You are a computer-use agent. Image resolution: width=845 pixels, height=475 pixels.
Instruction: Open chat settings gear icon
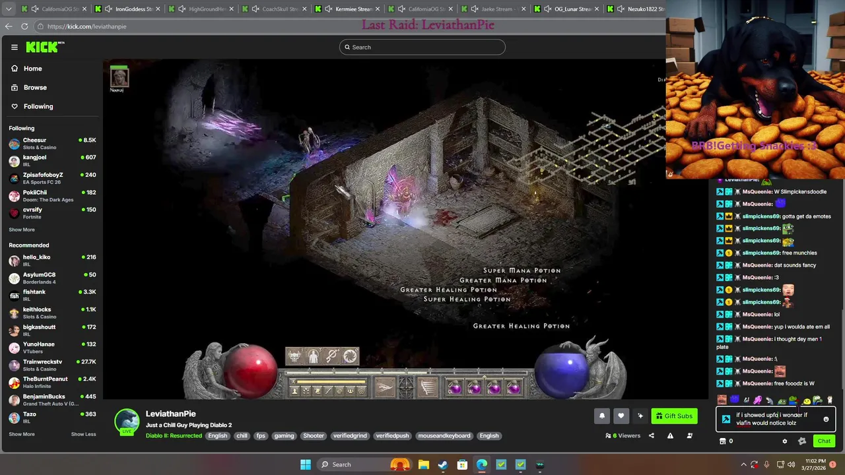tap(784, 441)
